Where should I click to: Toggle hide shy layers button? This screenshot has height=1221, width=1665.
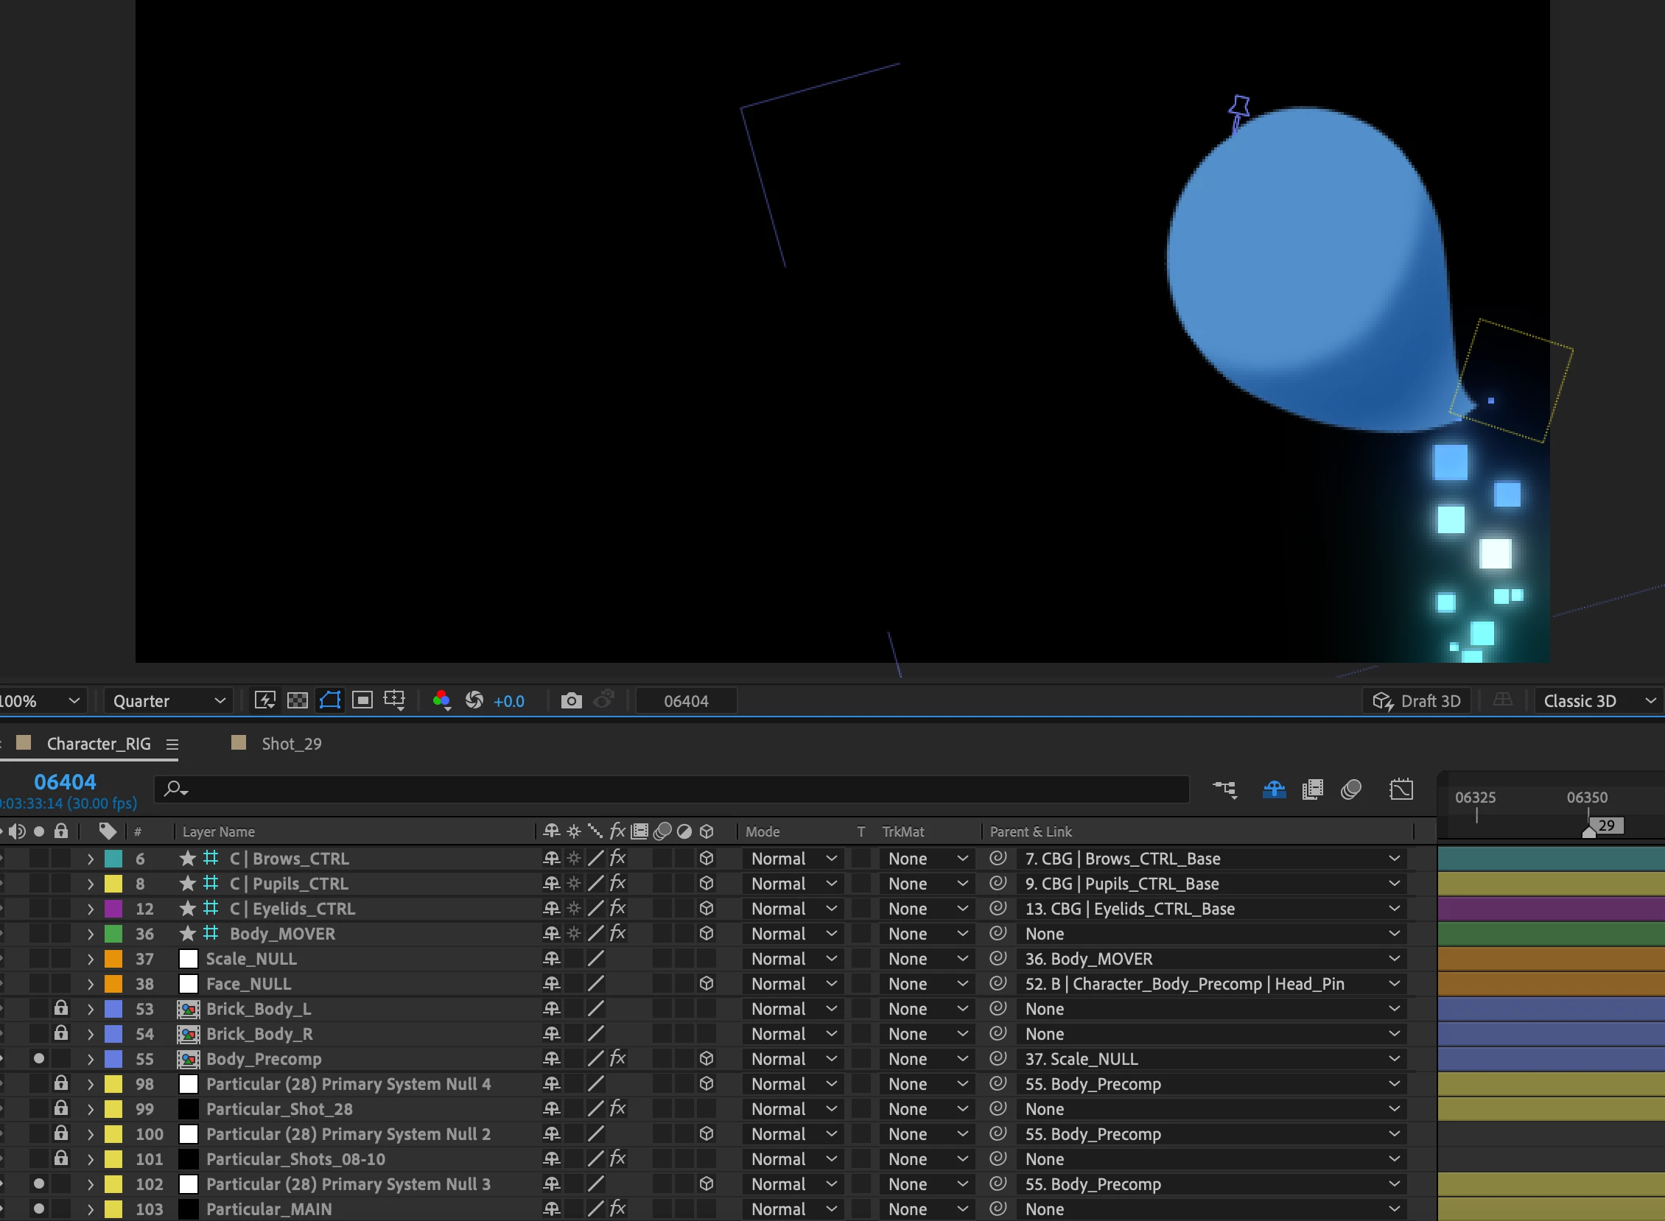pos(1274,789)
